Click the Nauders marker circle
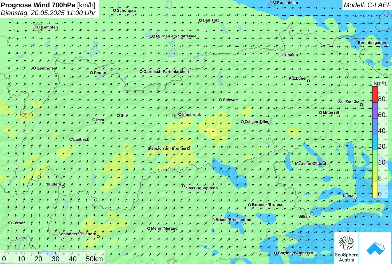392x264 pixels. (x=63, y=187)
